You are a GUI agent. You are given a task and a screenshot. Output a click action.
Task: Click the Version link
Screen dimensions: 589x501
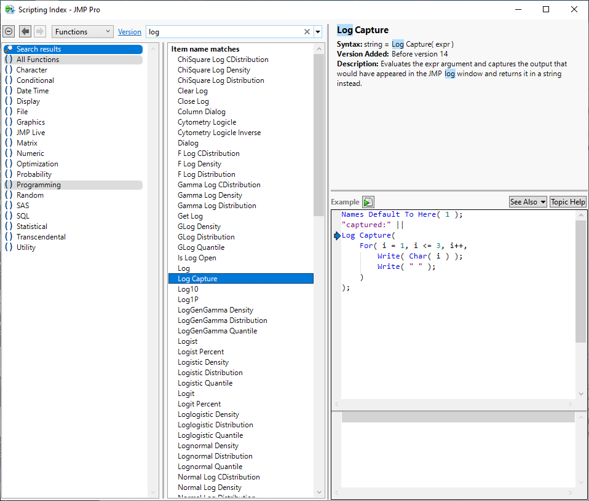130,32
